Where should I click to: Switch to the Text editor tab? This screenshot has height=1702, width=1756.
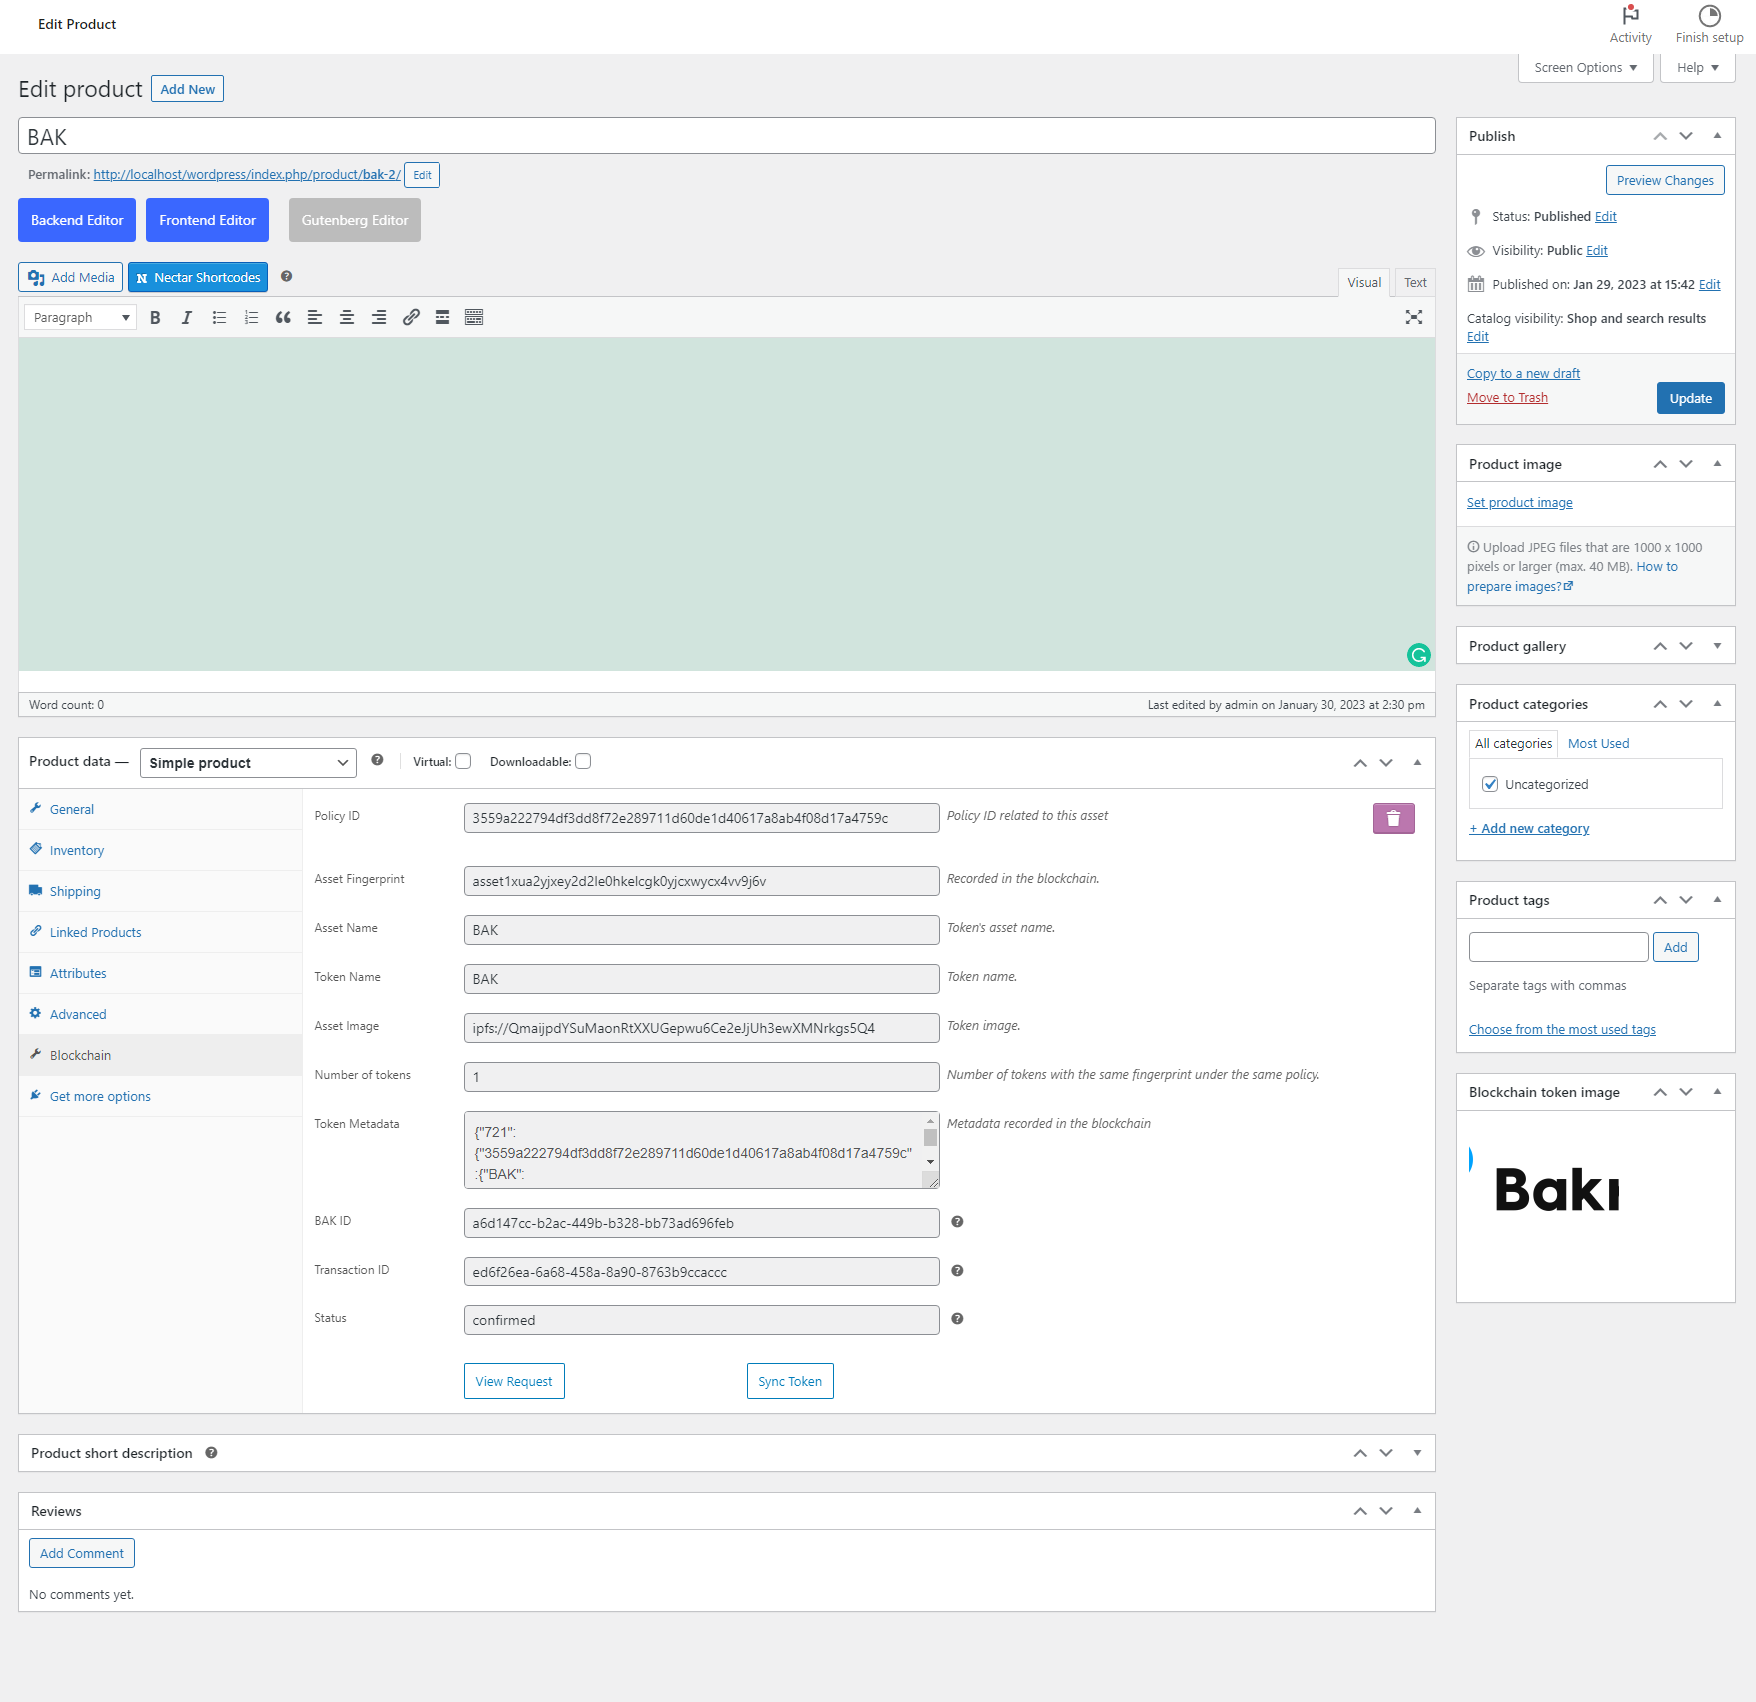[1415, 283]
